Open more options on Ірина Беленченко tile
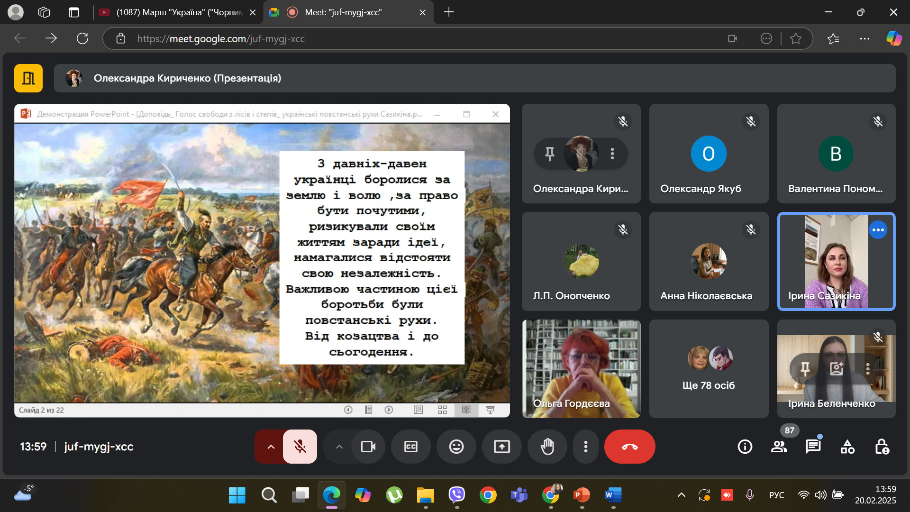The width and height of the screenshot is (910, 512). 868,368
